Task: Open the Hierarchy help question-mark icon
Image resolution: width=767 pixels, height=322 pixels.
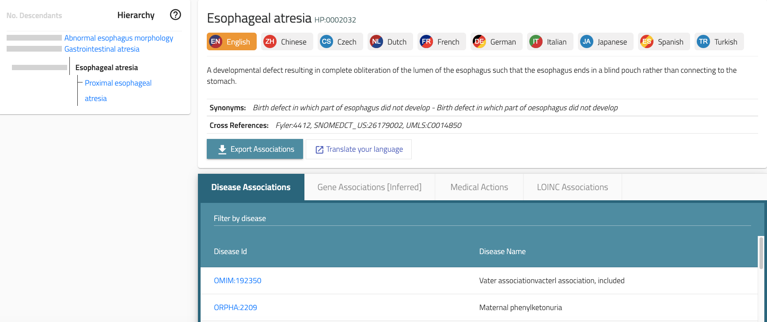Action: click(x=175, y=15)
